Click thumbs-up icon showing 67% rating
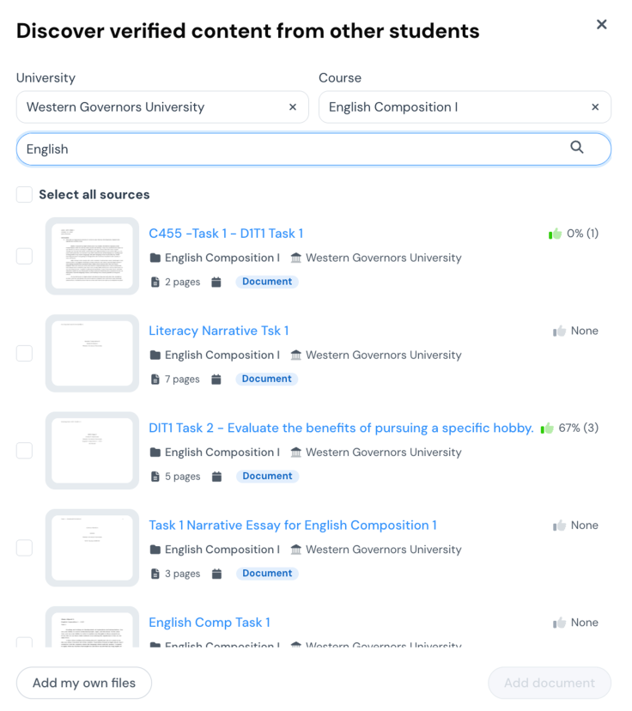Screen dimensions: 632x711 pos(547,428)
